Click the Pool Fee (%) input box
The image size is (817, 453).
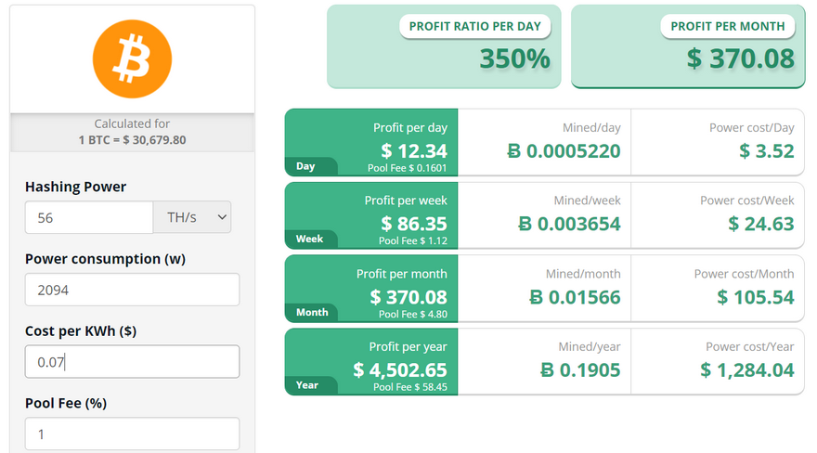pyautogui.click(x=132, y=434)
